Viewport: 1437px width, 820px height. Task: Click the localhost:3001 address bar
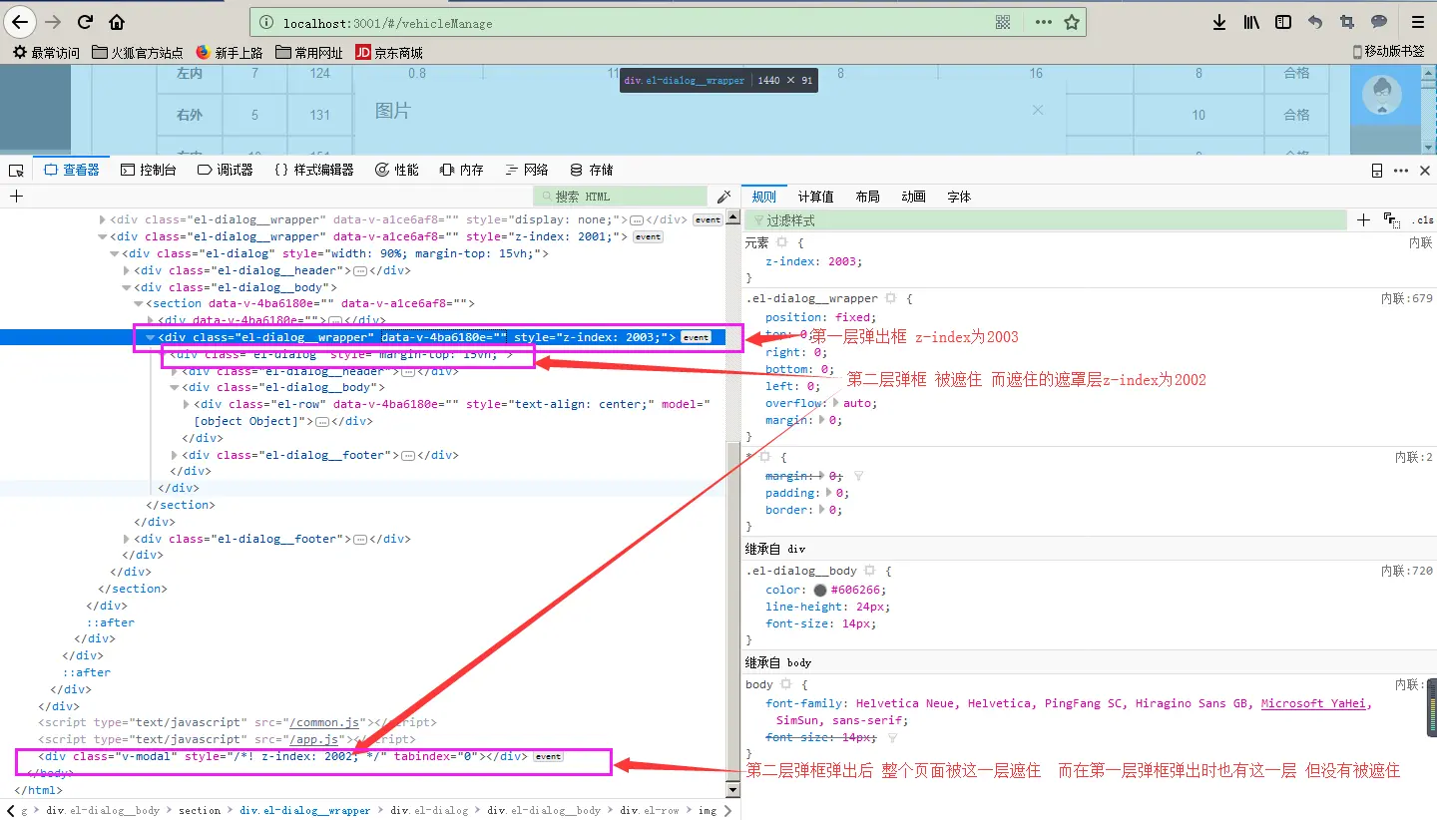point(619,22)
